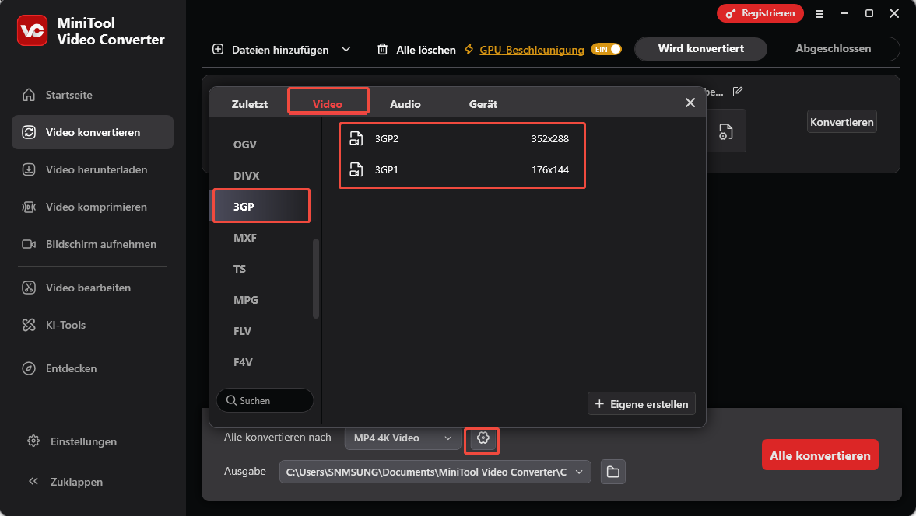Select the OGV format
Viewport: 916px width, 516px height.
pyautogui.click(x=245, y=145)
